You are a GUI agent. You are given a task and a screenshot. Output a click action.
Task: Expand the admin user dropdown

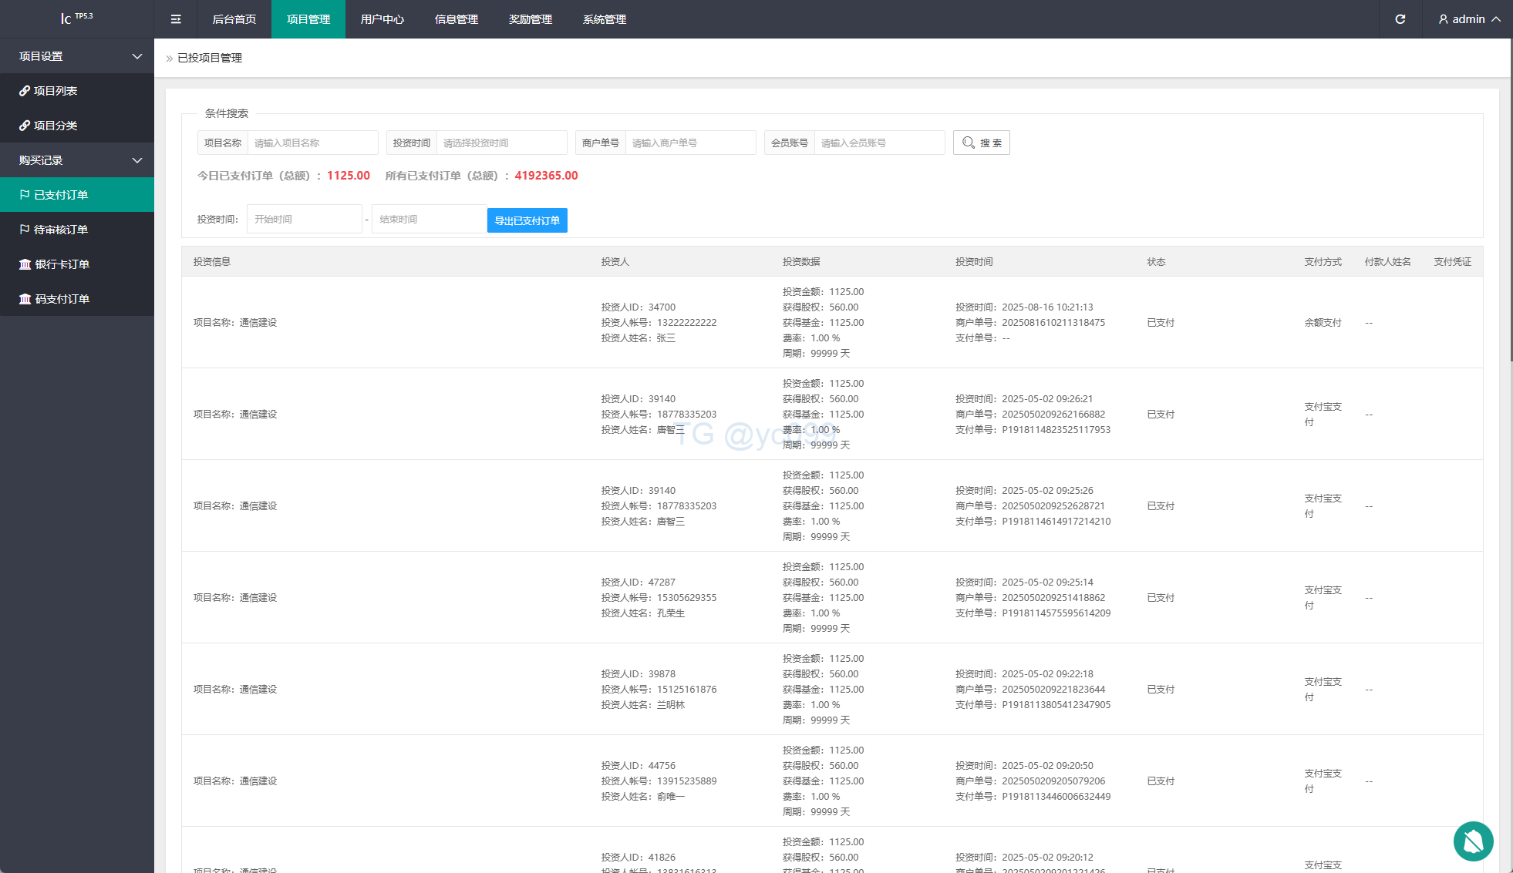(x=1469, y=19)
